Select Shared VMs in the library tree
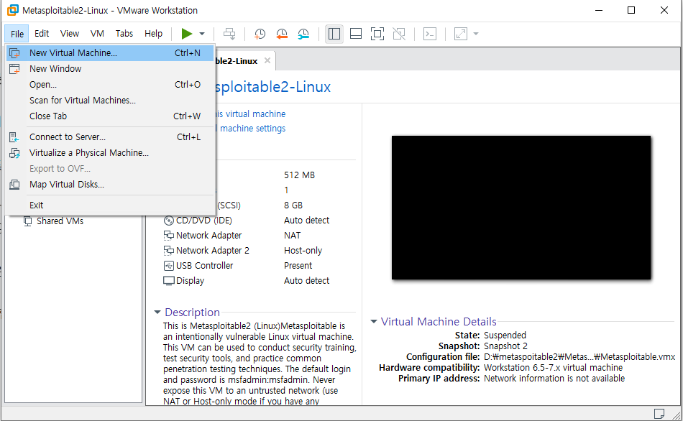 pos(60,221)
